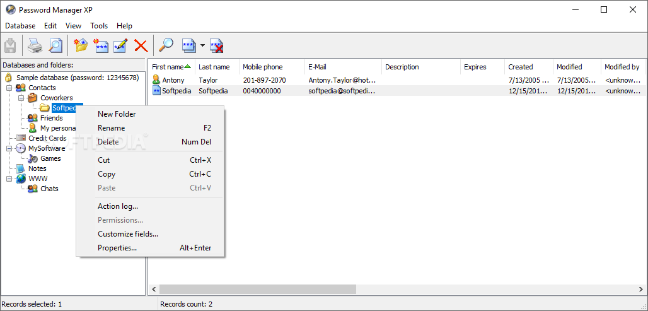The image size is (648, 311).
Task: Click the WWW globe icon
Action: pos(21,179)
